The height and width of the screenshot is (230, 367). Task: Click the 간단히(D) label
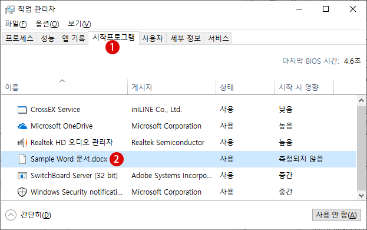(36, 215)
